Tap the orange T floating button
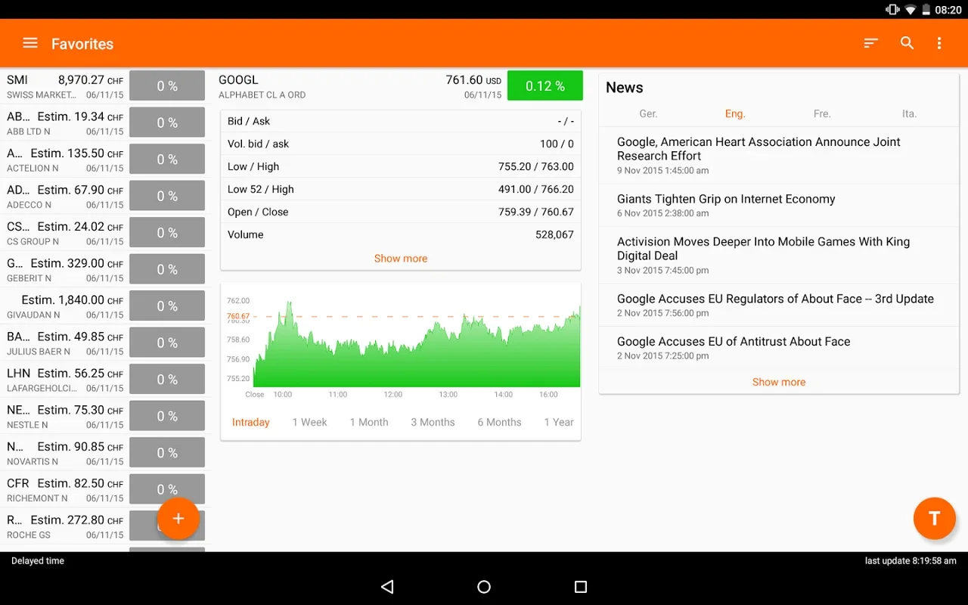 [935, 518]
